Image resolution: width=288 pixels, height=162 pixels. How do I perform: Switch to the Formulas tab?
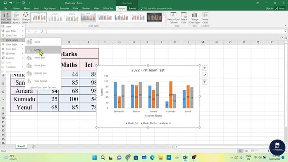tap(64, 8)
